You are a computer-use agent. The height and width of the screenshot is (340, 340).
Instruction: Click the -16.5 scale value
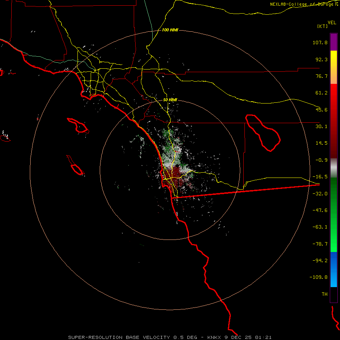coord(320,177)
